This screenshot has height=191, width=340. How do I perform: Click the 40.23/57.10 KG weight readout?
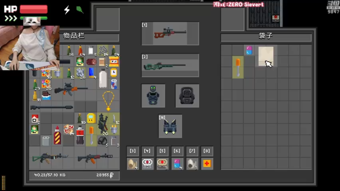[50, 175]
